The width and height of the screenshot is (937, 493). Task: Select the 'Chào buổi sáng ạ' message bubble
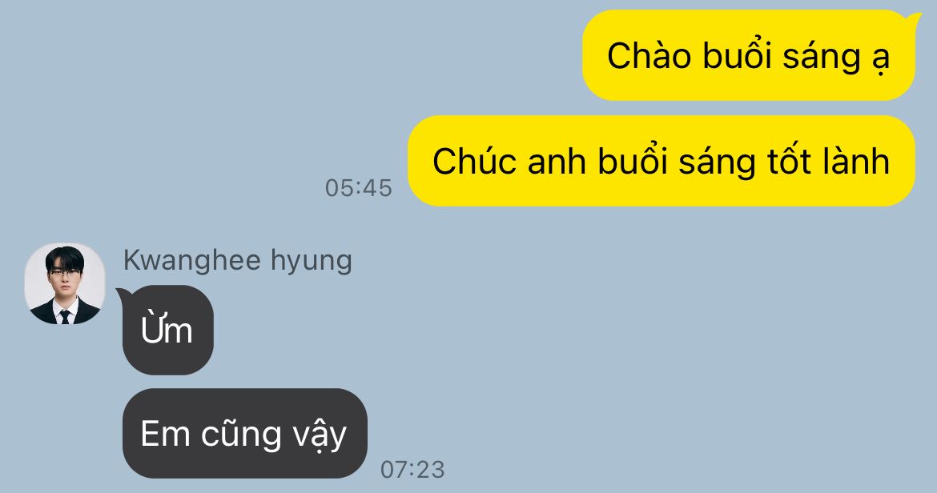749,55
